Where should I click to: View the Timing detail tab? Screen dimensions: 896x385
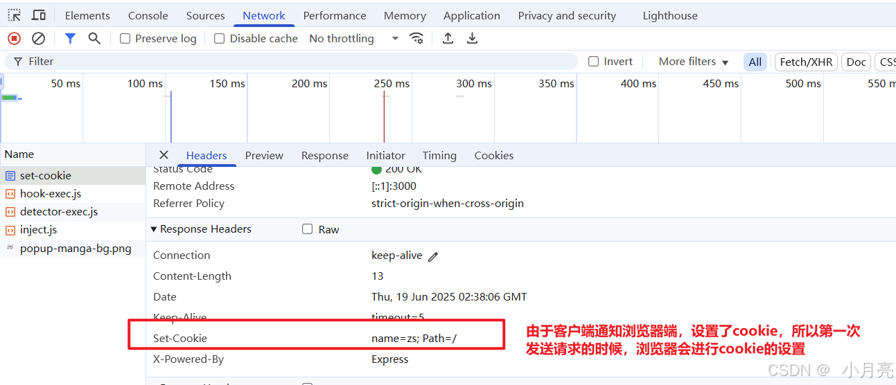(439, 156)
